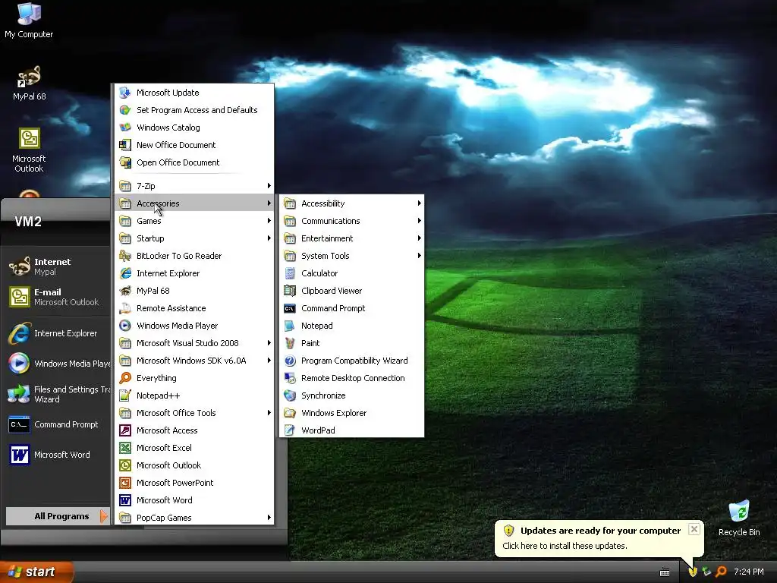
Task: Choose Open Office Document
Action: coord(194,162)
